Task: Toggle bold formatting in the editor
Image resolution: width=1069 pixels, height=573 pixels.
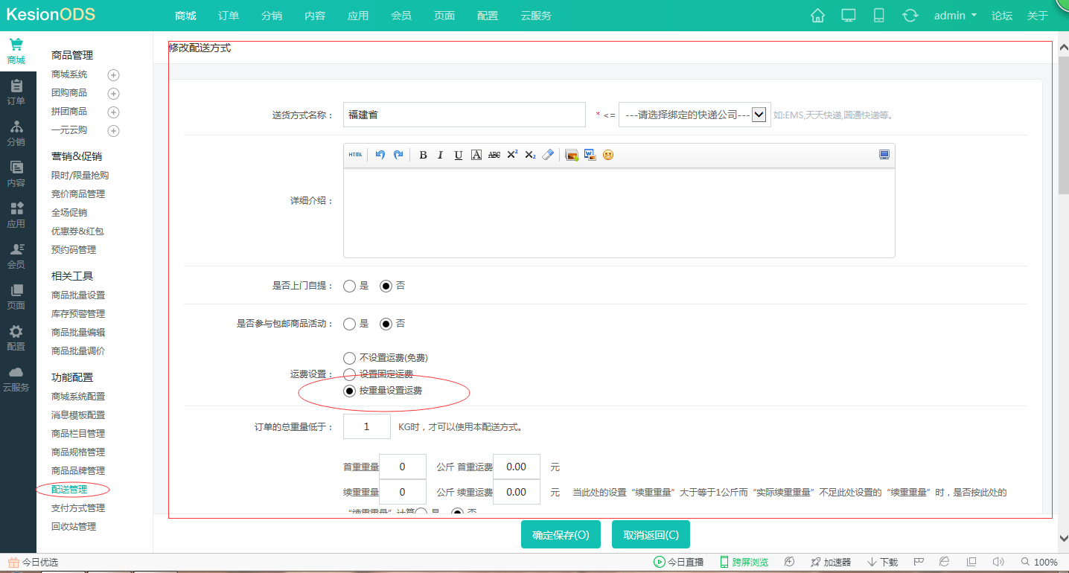Action: (423, 155)
